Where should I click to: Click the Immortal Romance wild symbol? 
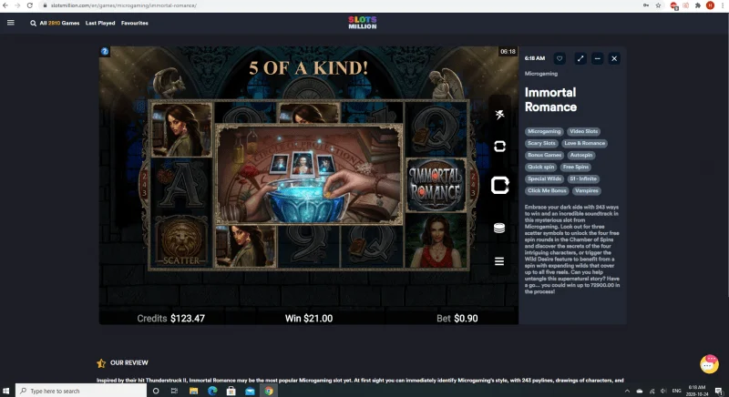tap(436, 185)
